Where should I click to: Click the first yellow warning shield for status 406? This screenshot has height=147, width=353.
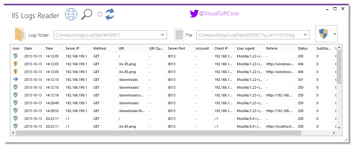point(16,64)
